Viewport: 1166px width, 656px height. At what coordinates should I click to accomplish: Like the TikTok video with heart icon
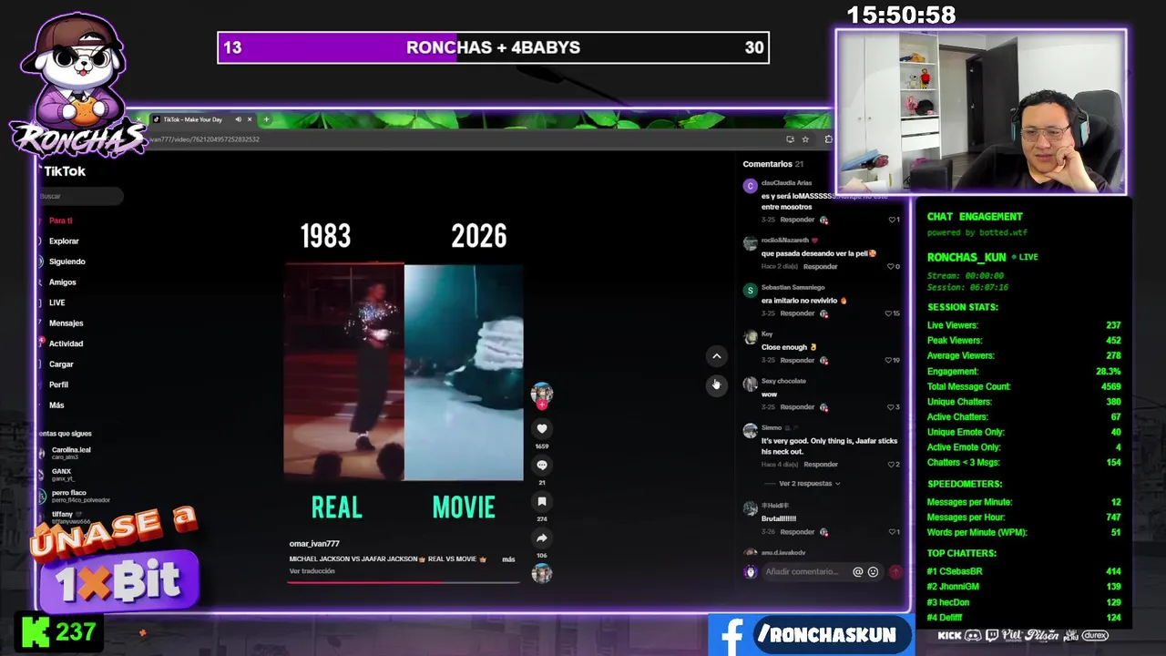[x=542, y=428]
